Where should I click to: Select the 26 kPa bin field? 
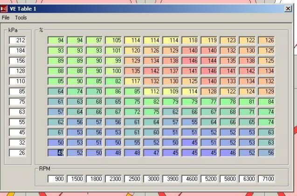point(17,153)
